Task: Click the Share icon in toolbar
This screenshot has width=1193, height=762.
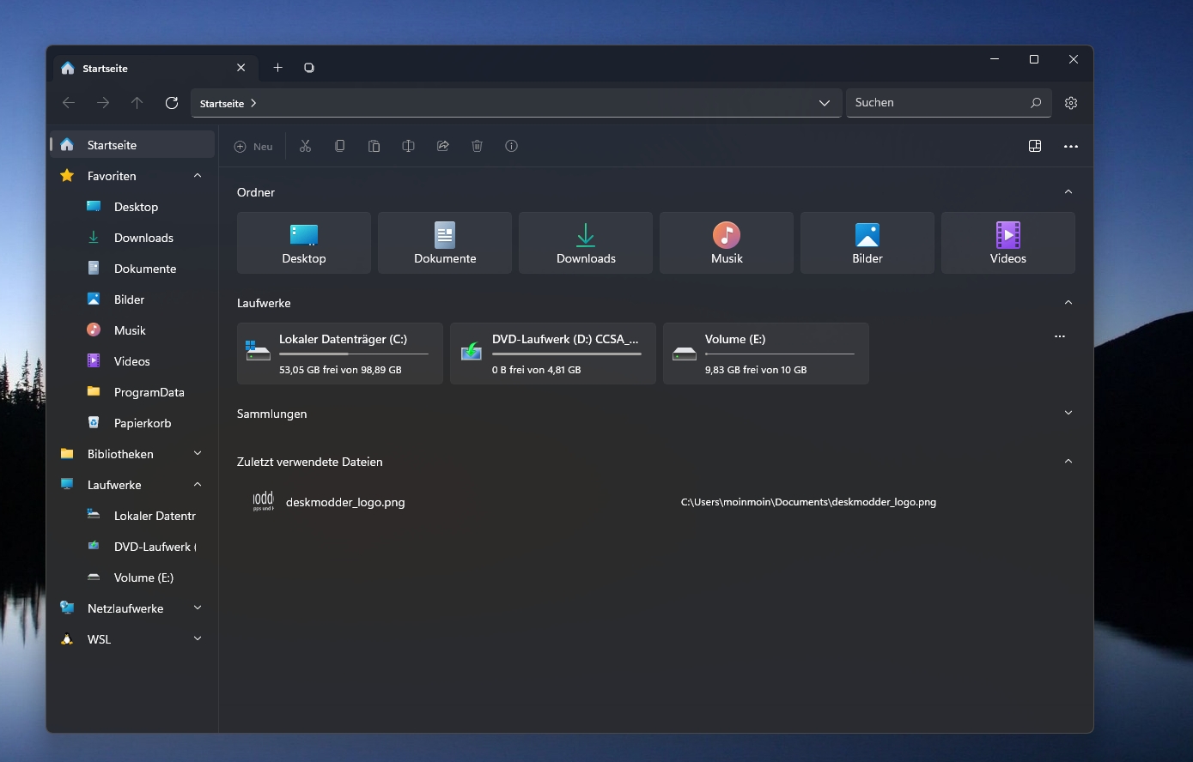Action: pos(442,146)
